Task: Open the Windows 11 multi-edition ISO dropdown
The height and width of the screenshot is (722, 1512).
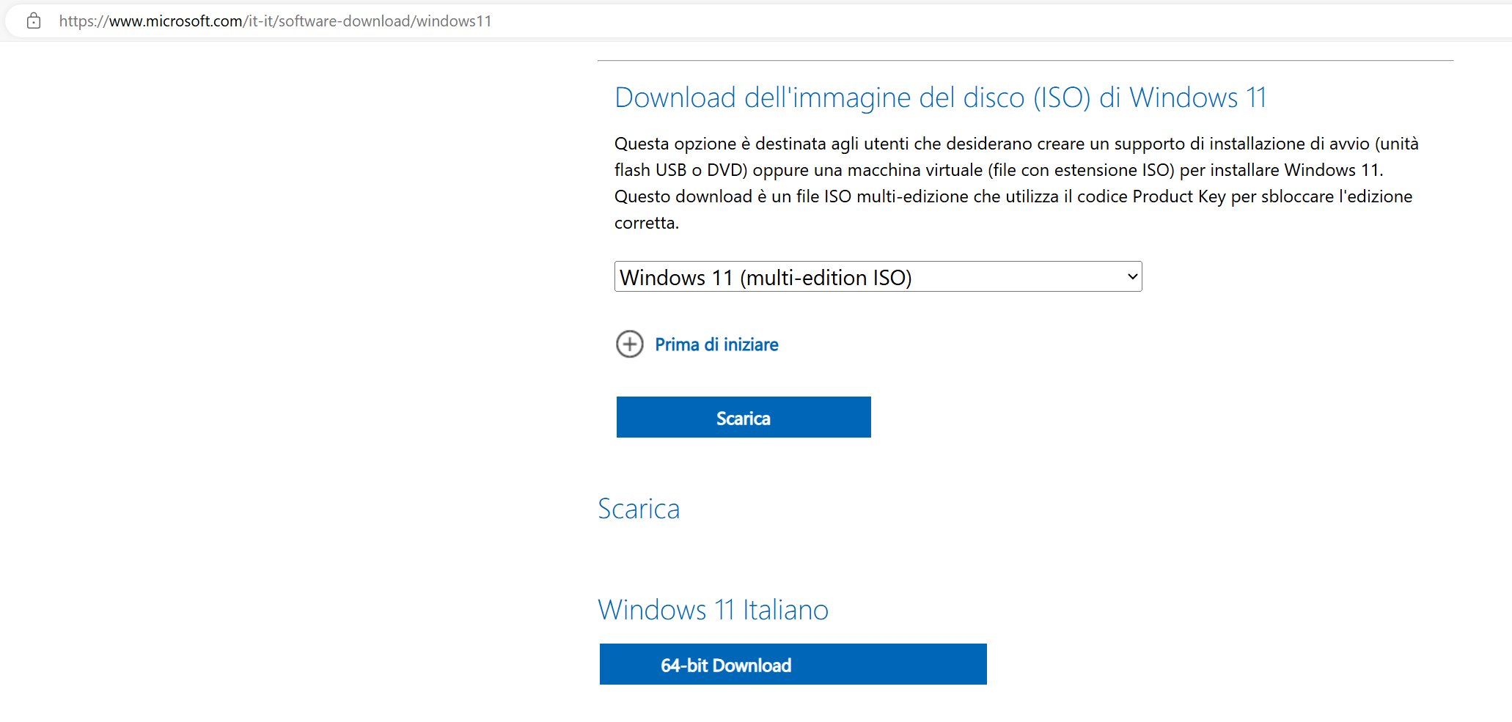Action: coord(878,276)
